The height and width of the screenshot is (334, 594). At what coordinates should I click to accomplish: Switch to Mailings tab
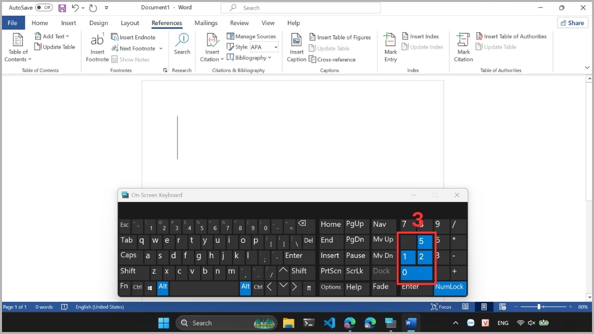pos(206,23)
